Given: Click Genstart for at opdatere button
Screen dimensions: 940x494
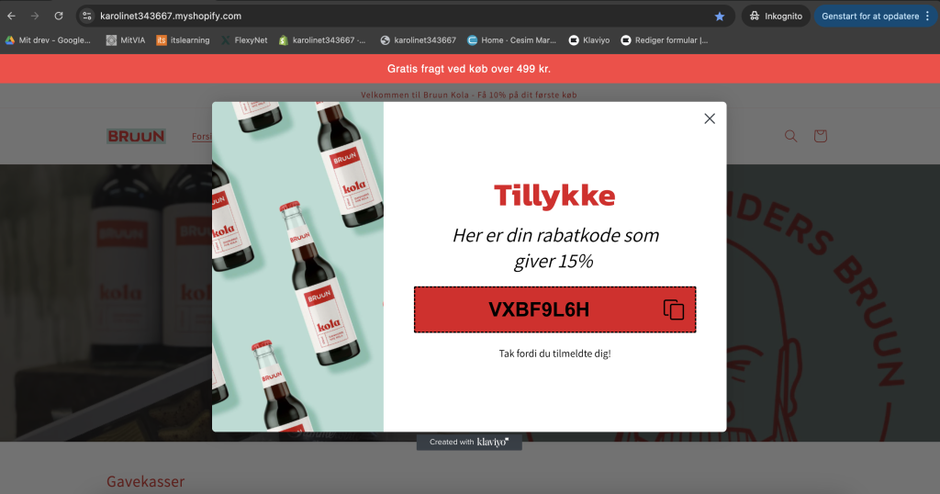Looking at the screenshot, I should pos(870,17).
